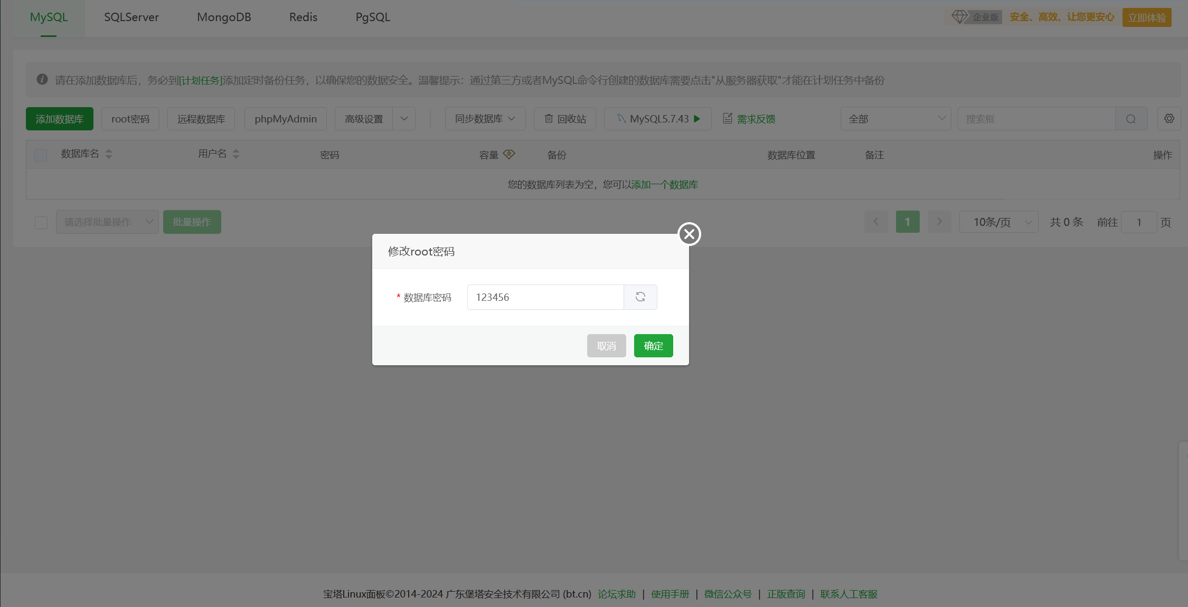Click MySQL5.7.43 running status arrow
The height and width of the screenshot is (607, 1188).
pyautogui.click(x=697, y=119)
